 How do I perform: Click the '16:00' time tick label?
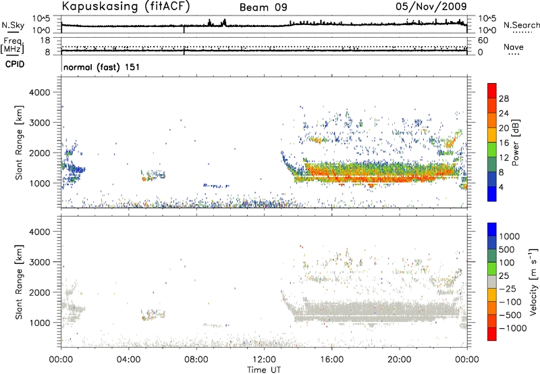click(x=331, y=360)
